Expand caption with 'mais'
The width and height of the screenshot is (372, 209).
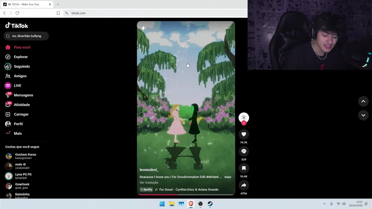coord(228,177)
